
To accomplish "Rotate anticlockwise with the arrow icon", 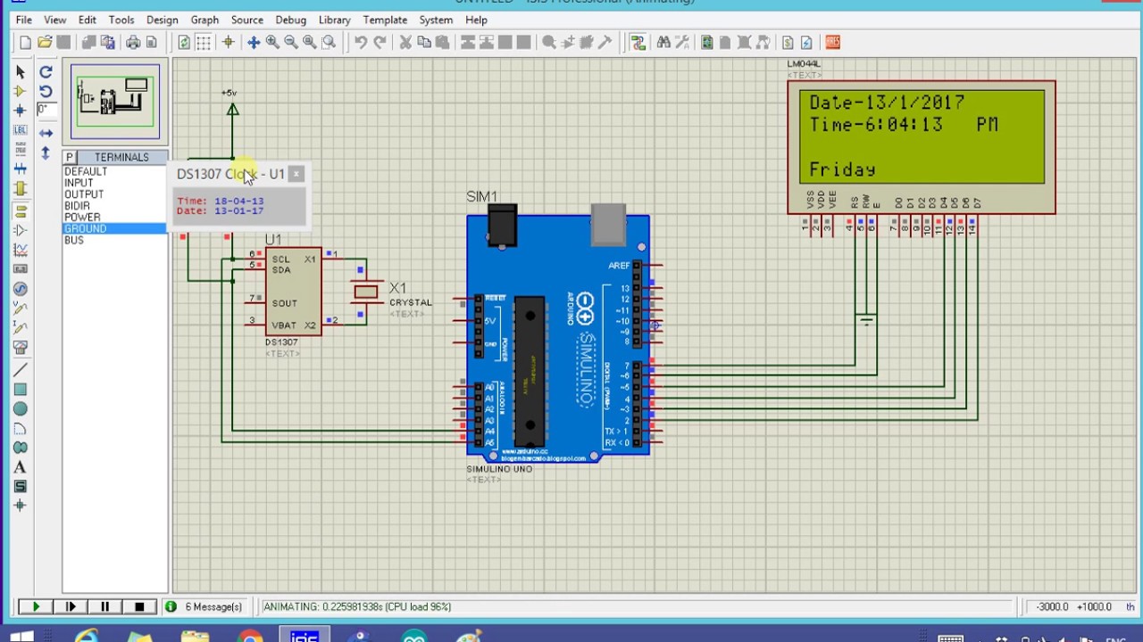I will pyautogui.click(x=46, y=91).
